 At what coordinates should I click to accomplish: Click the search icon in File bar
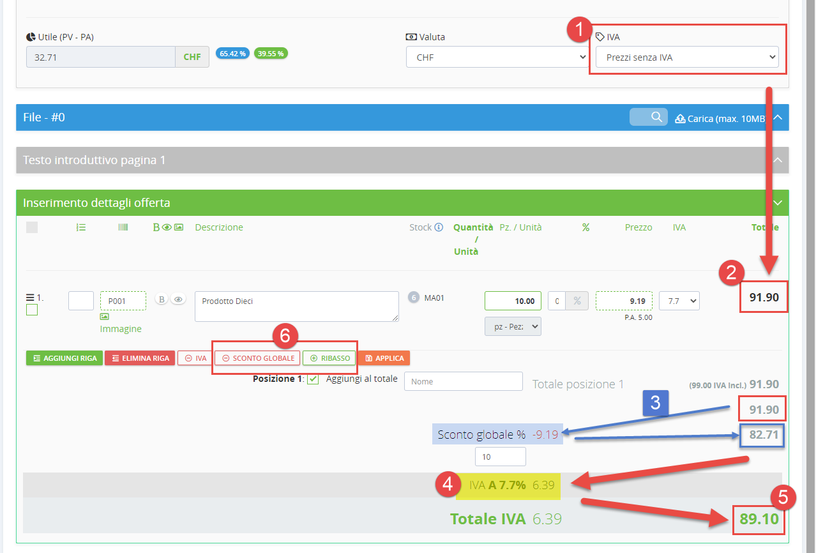point(656,117)
